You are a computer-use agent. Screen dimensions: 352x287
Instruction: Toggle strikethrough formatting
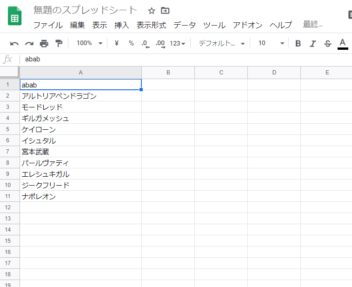point(328,43)
